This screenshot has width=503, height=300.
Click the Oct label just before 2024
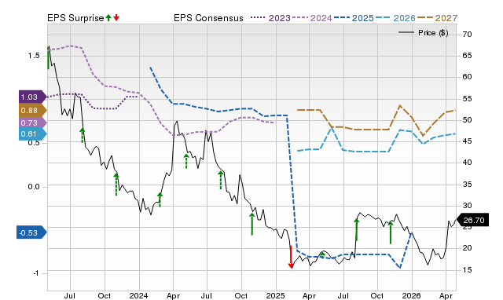point(105,295)
